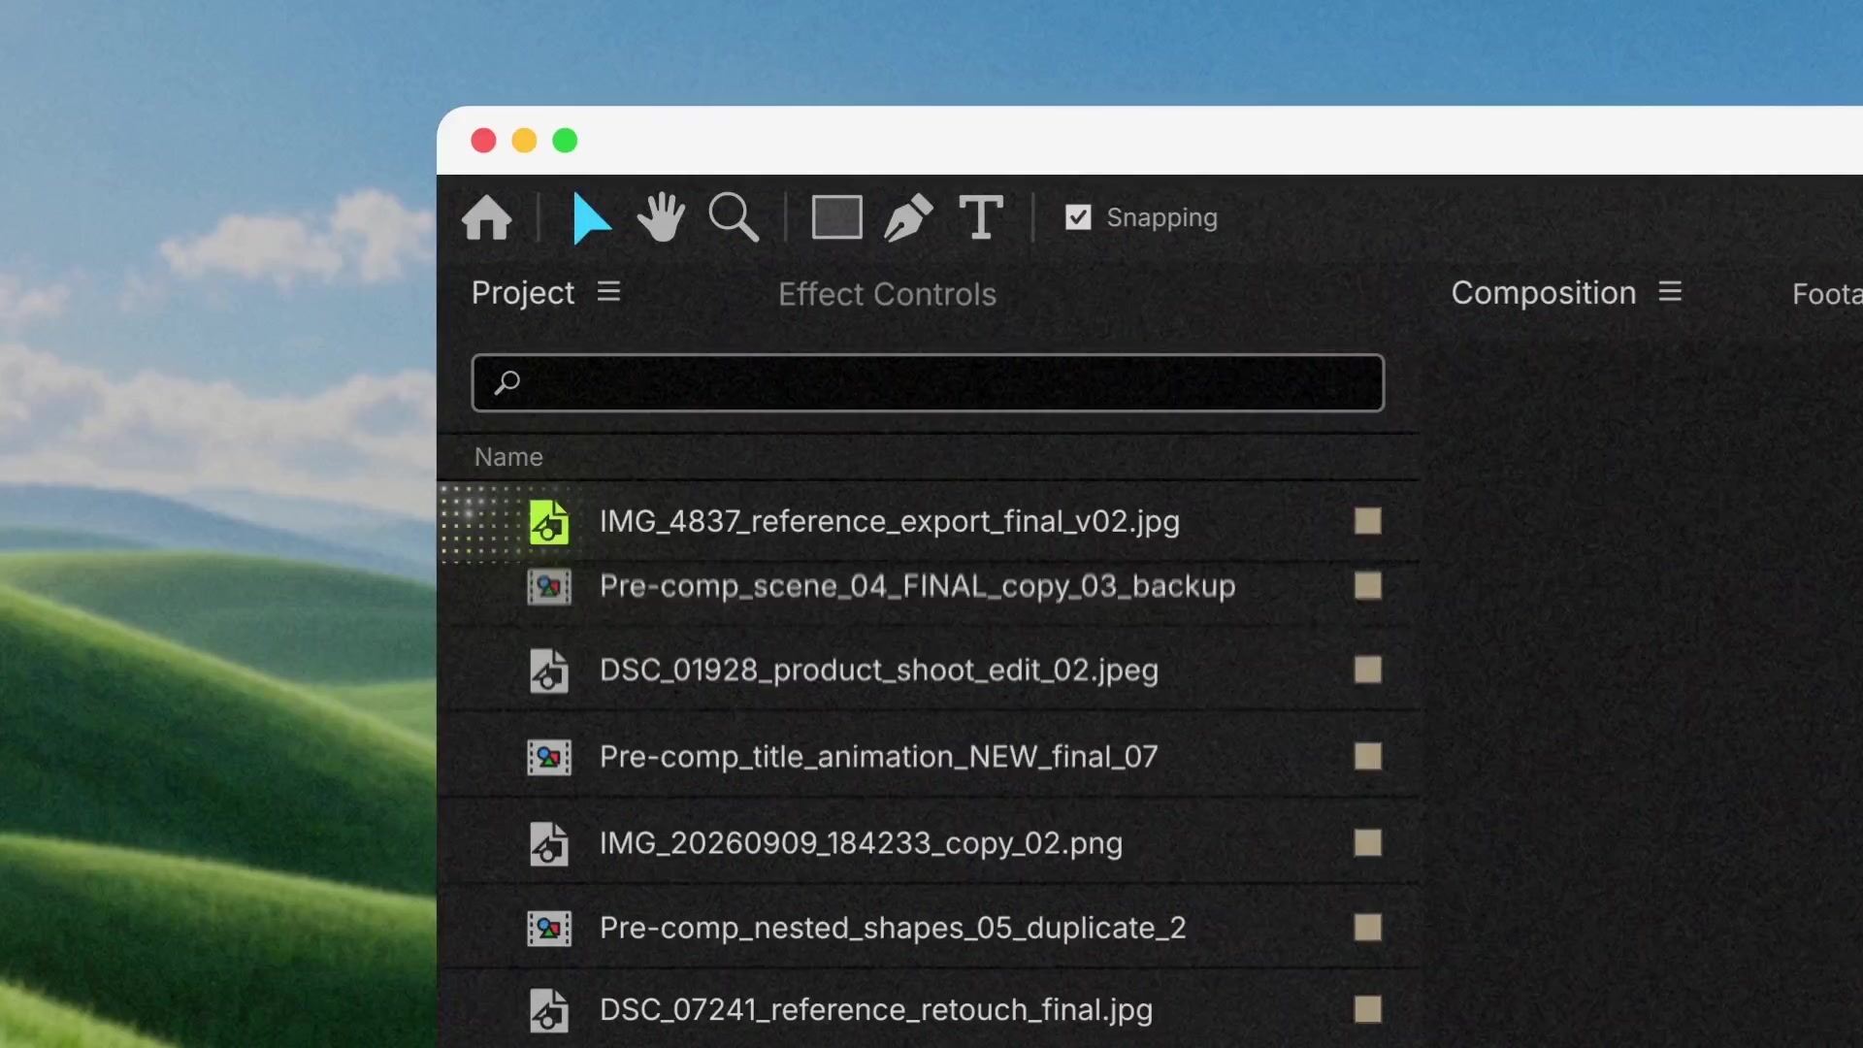Switch to the Project tab
Viewport: 1863px width, 1048px height.
tap(523, 293)
